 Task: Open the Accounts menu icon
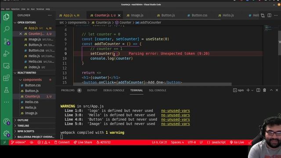click(x=7, y=122)
